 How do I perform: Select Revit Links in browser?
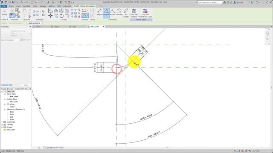pos(11,130)
